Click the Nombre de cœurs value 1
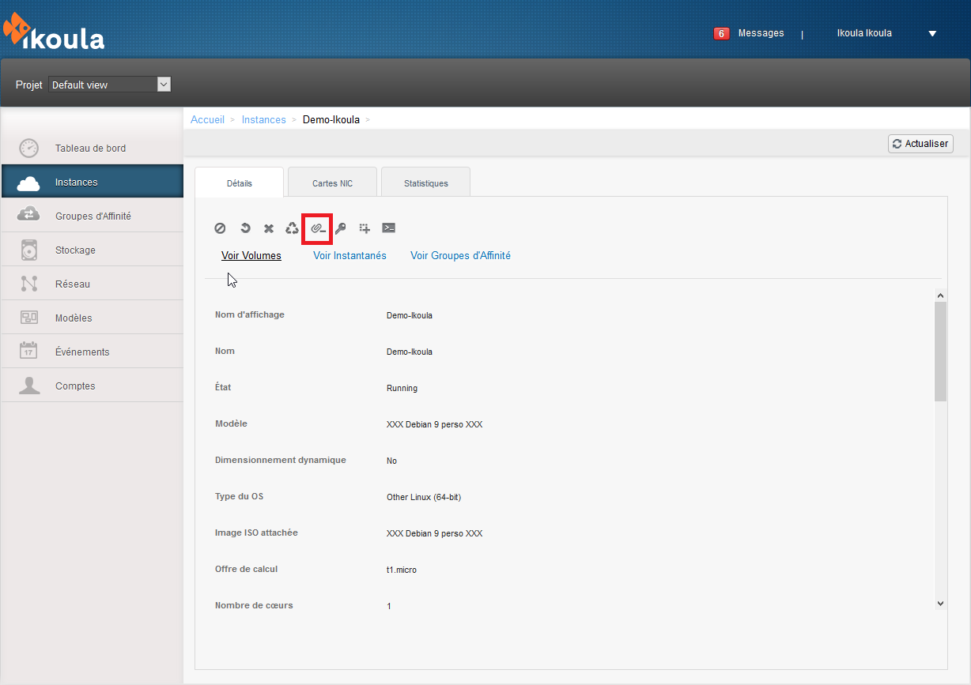Screen dimensions: 971x685 point(389,606)
